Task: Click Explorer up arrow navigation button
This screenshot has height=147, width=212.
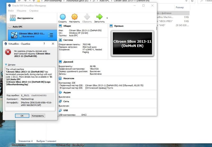Action: [34, 1]
